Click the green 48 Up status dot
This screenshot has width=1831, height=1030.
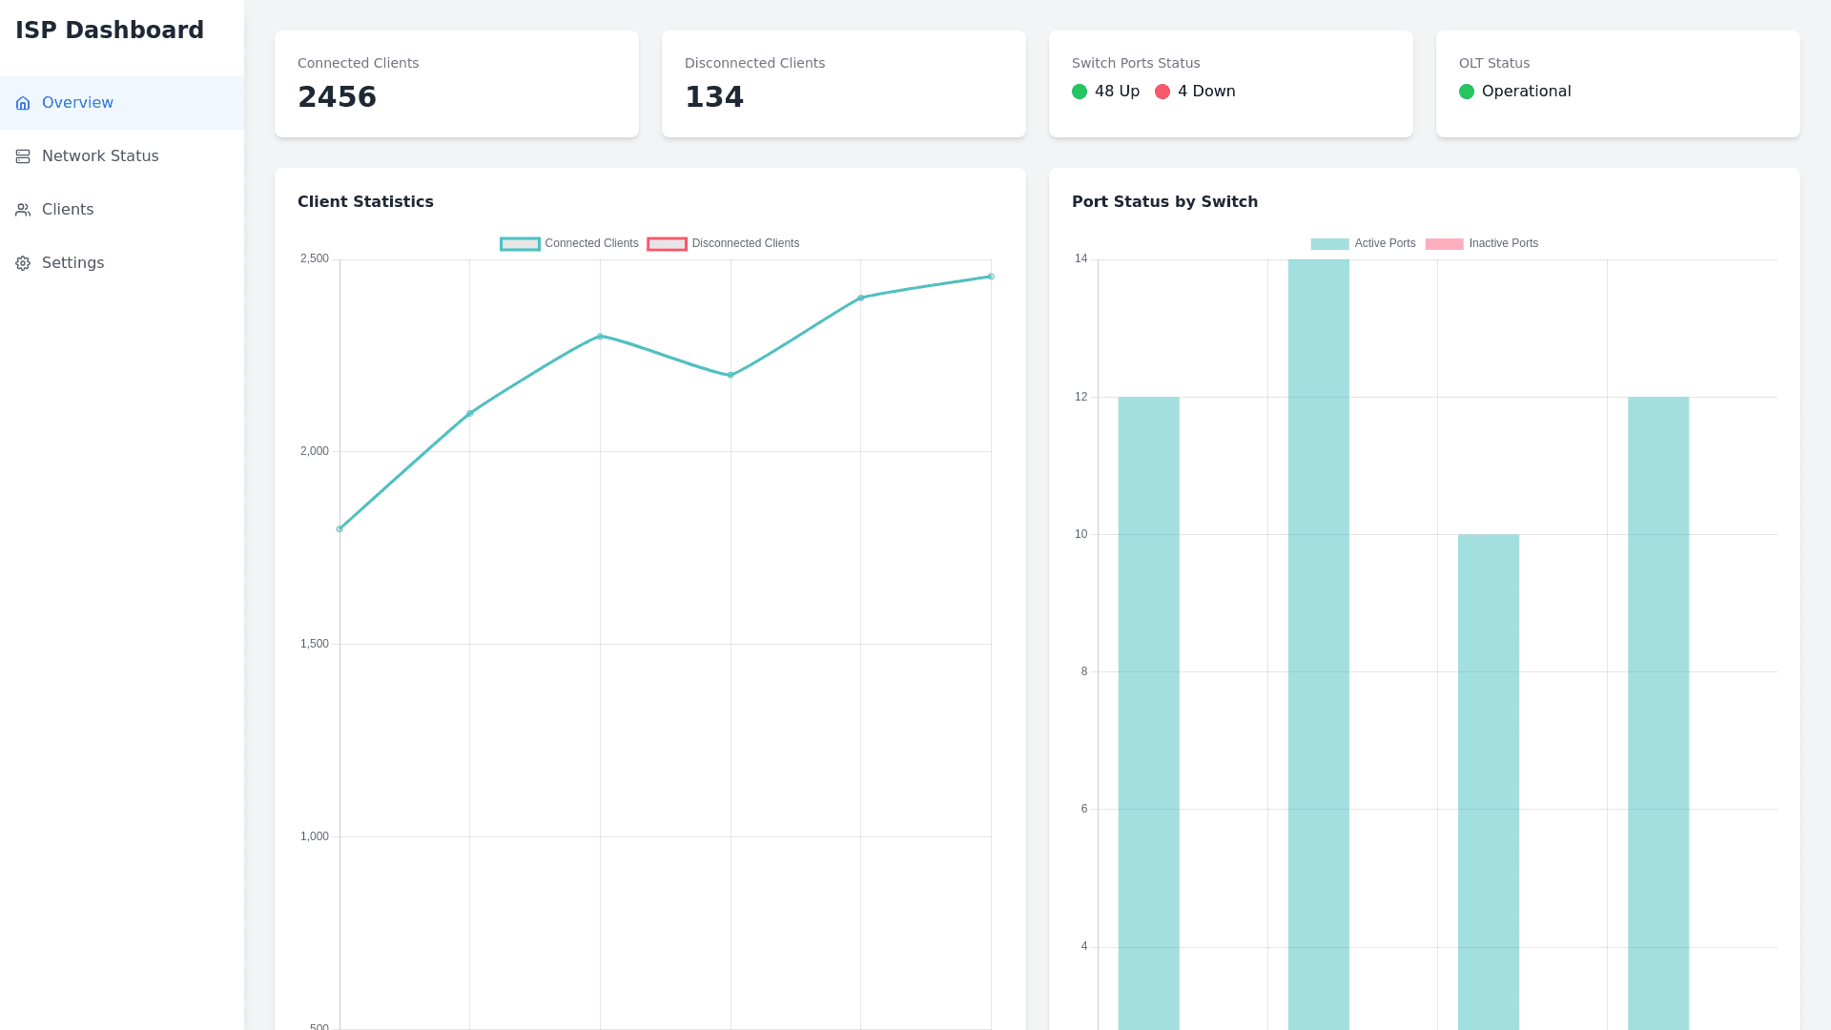coord(1080,92)
